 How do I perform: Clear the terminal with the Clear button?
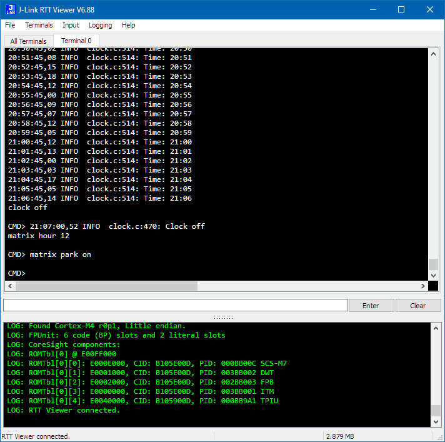(417, 306)
